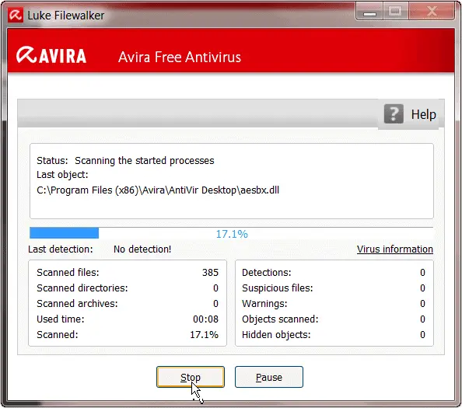Screen dimensions: 462x408
Task: Close the Luke Filewalker window
Action: coord(432,12)
